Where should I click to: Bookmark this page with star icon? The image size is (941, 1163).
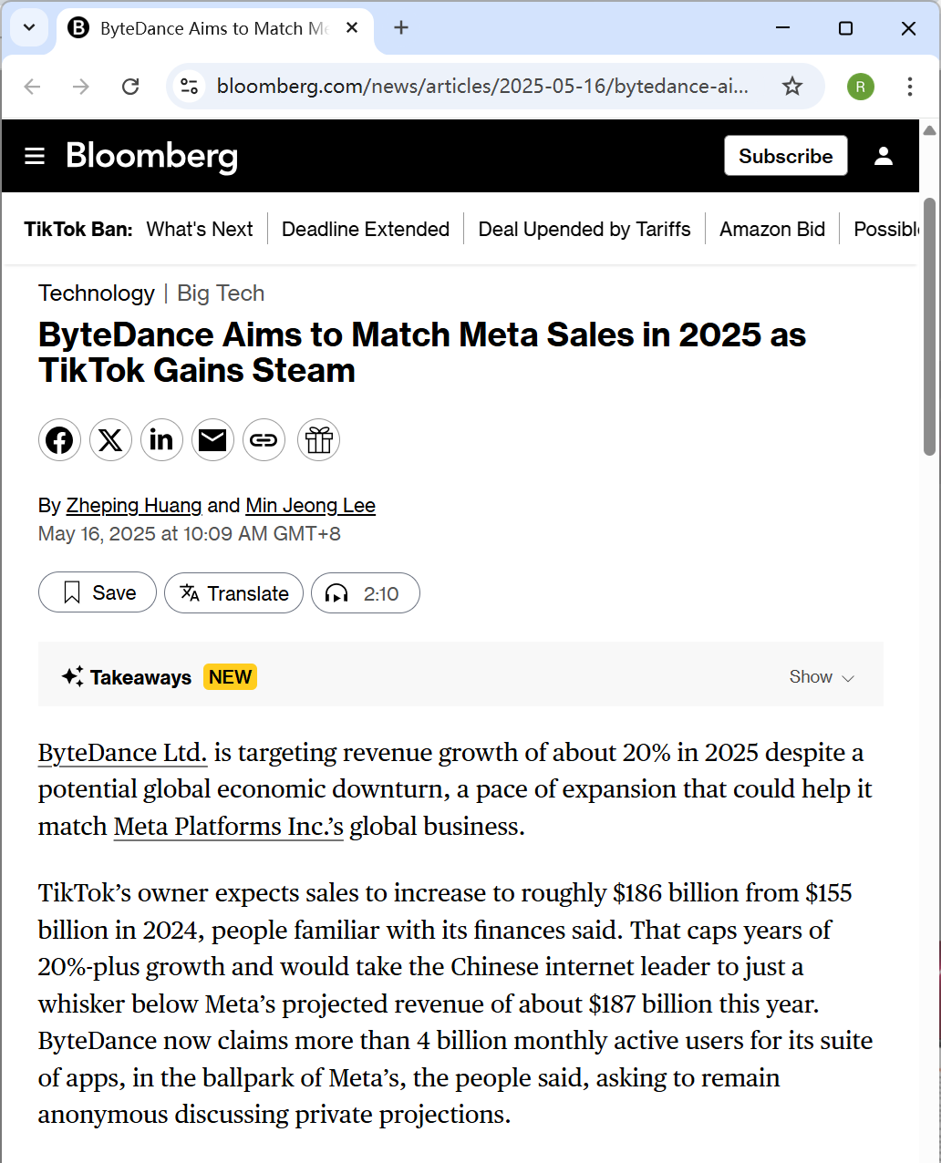[792, 87]
